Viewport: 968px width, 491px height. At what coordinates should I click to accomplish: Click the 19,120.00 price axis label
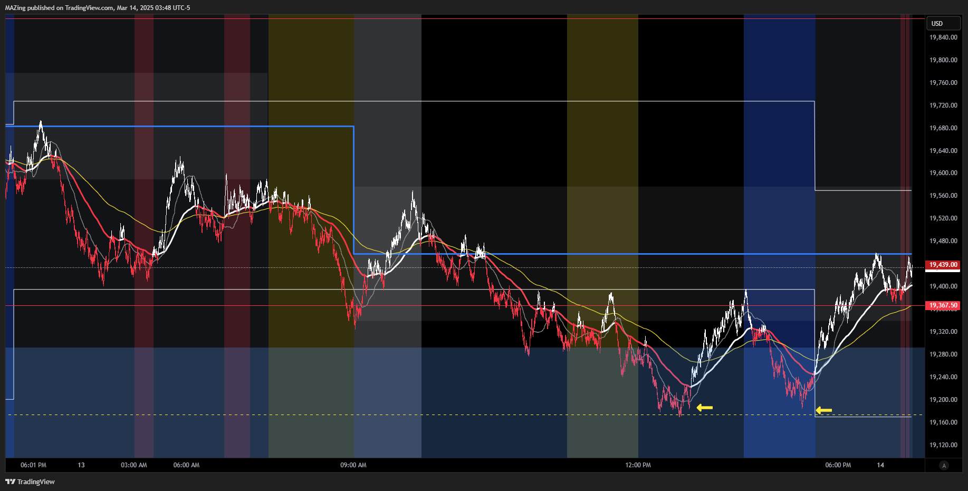pos(943,445)
